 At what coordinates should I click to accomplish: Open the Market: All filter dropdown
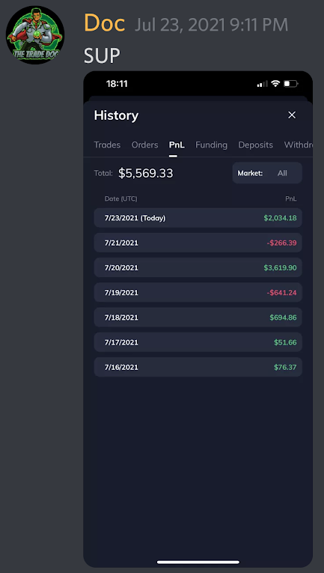click(267, 173)
